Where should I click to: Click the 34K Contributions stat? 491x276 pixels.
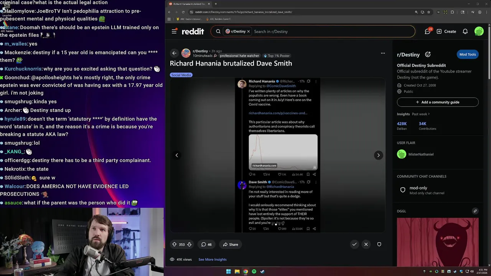[x=427, y=126]
